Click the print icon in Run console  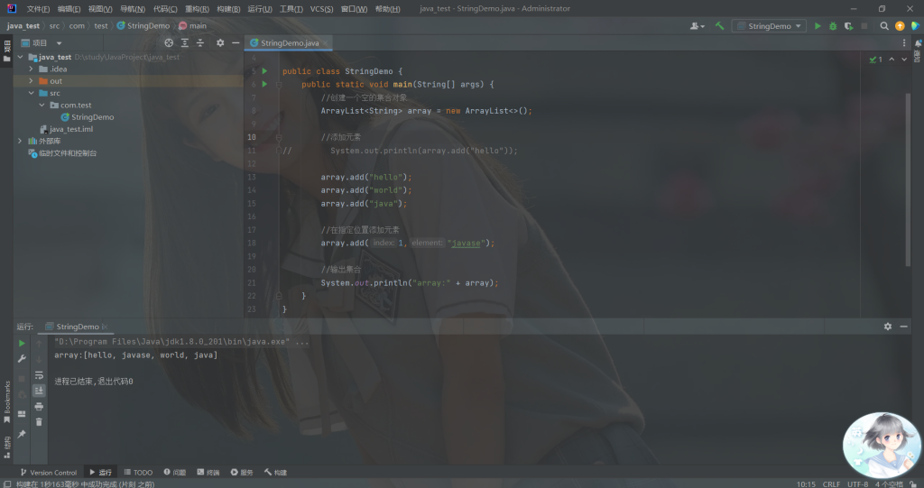(39, 406)
